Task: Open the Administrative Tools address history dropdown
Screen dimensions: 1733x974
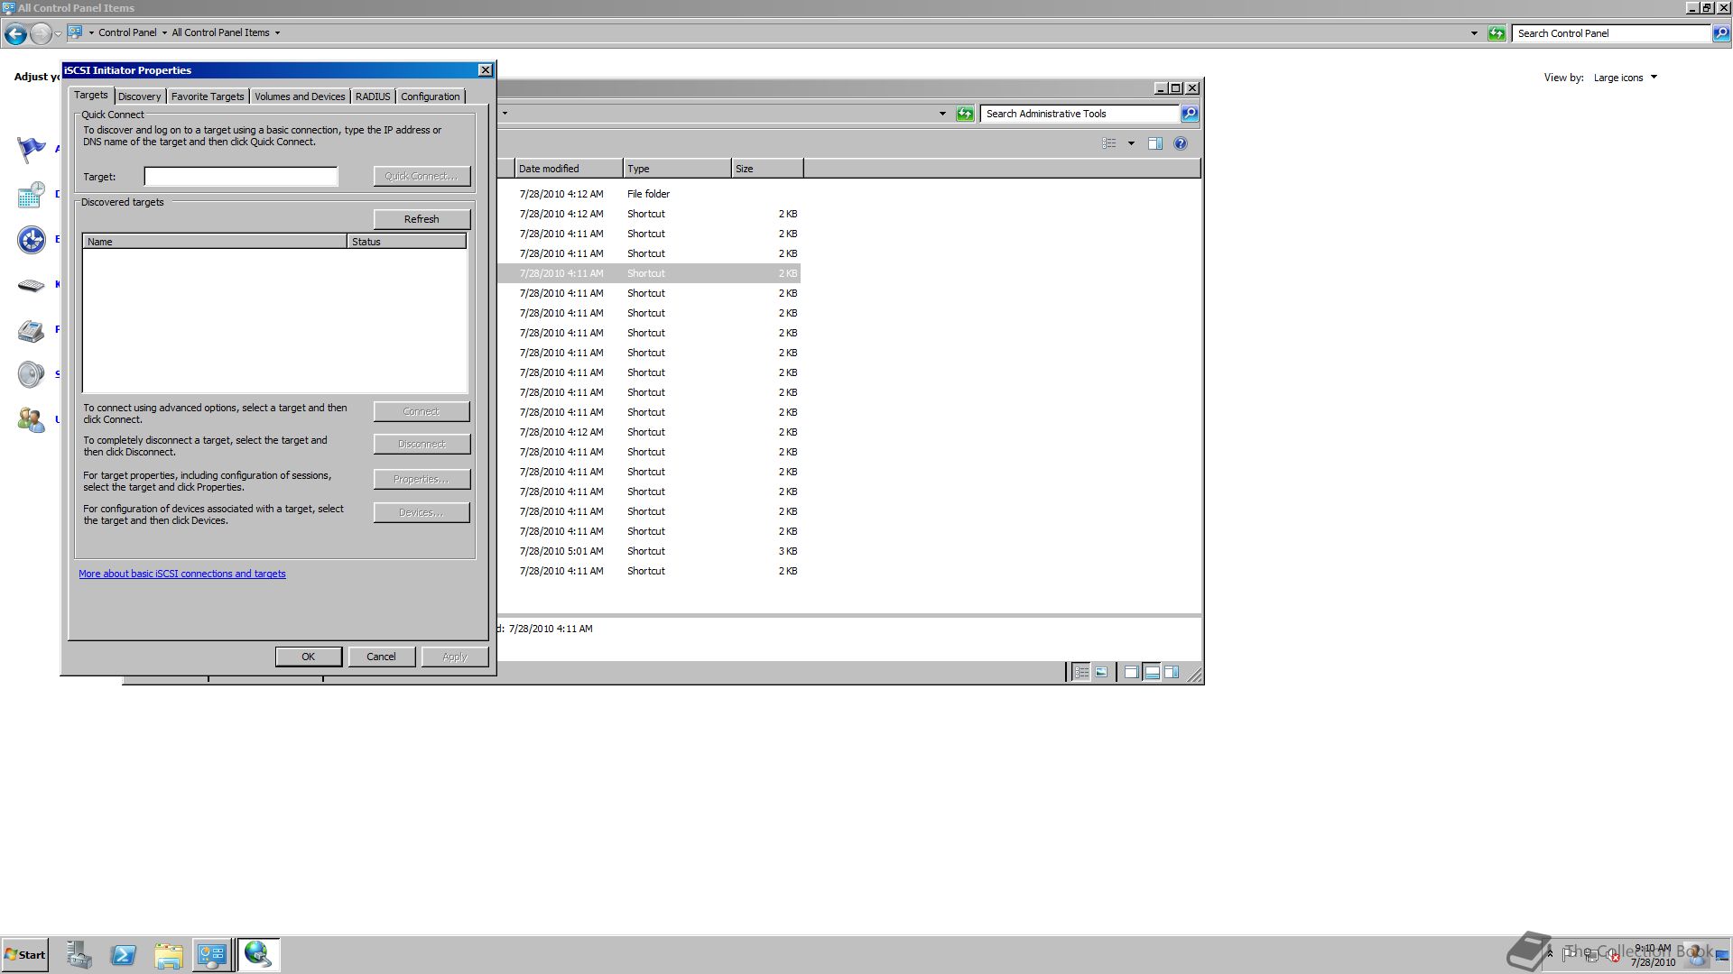Action: pyautogui.click(x=942, y=114)
